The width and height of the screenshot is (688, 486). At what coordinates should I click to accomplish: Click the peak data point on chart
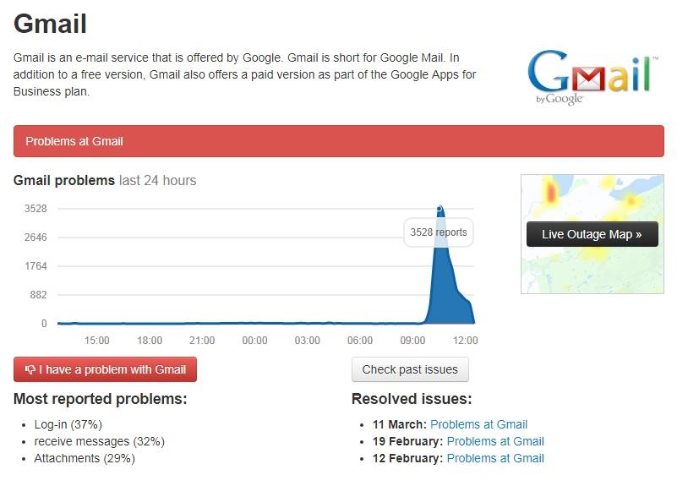point(440,209)
